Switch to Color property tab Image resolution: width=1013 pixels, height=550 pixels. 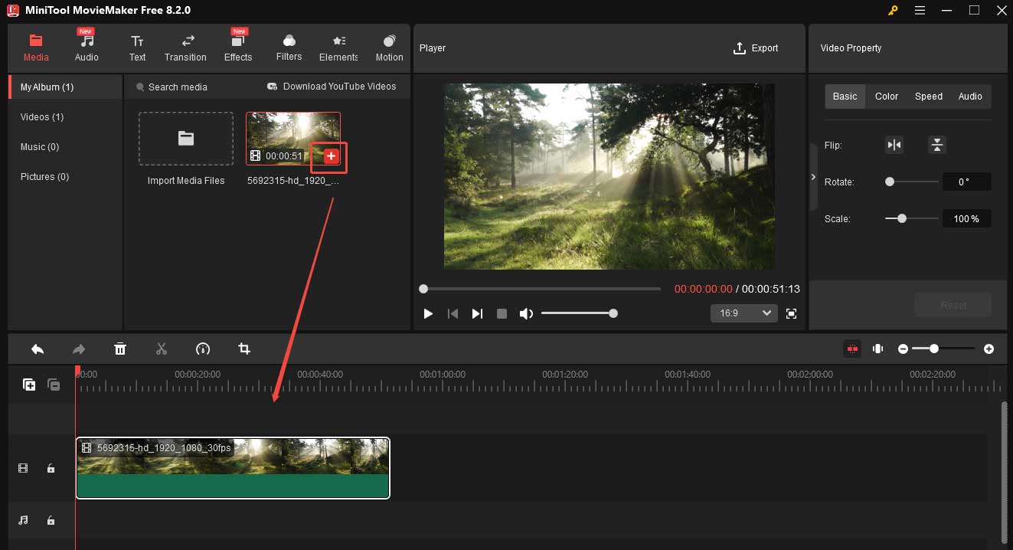887,97
